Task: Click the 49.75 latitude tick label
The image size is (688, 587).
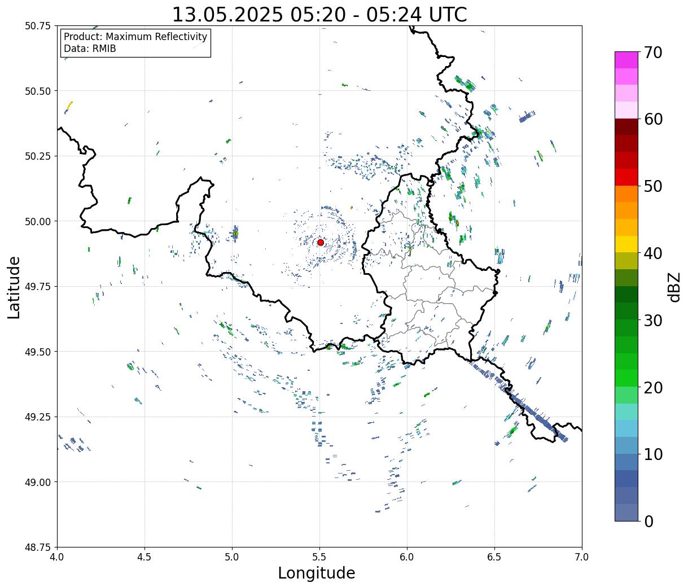Action: (38, 287)
